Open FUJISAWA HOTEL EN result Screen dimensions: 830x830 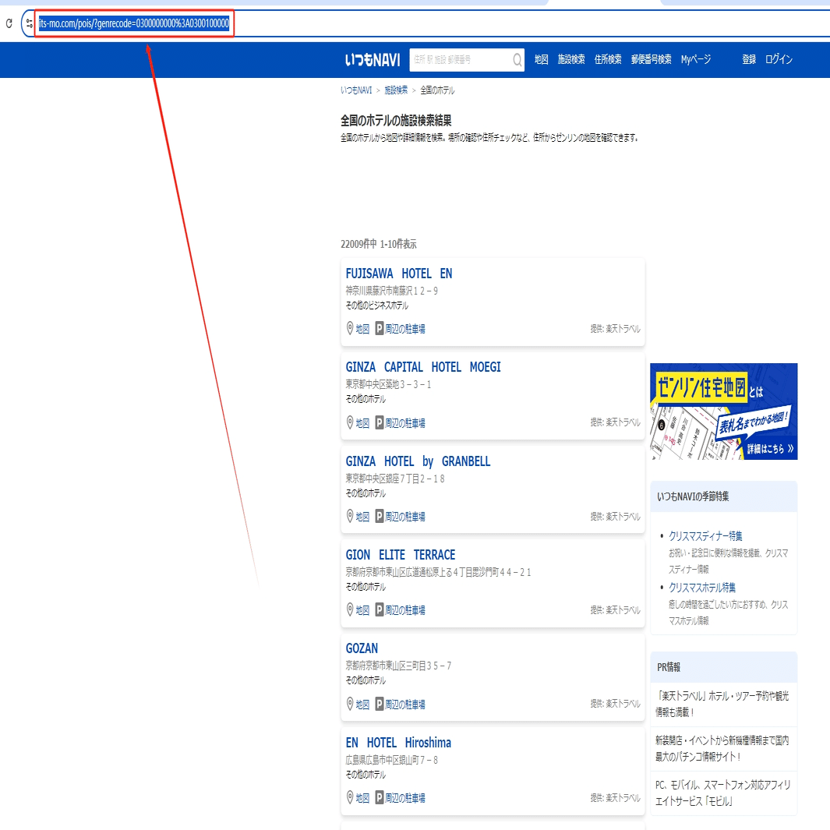click(398, 274)
